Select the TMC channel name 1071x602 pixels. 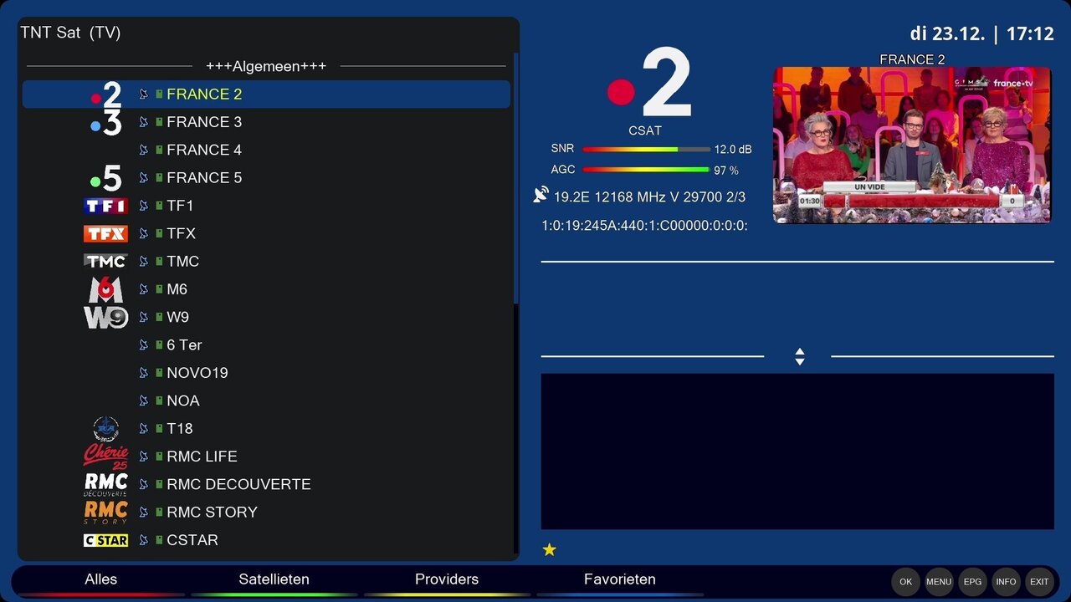point(182,261)
